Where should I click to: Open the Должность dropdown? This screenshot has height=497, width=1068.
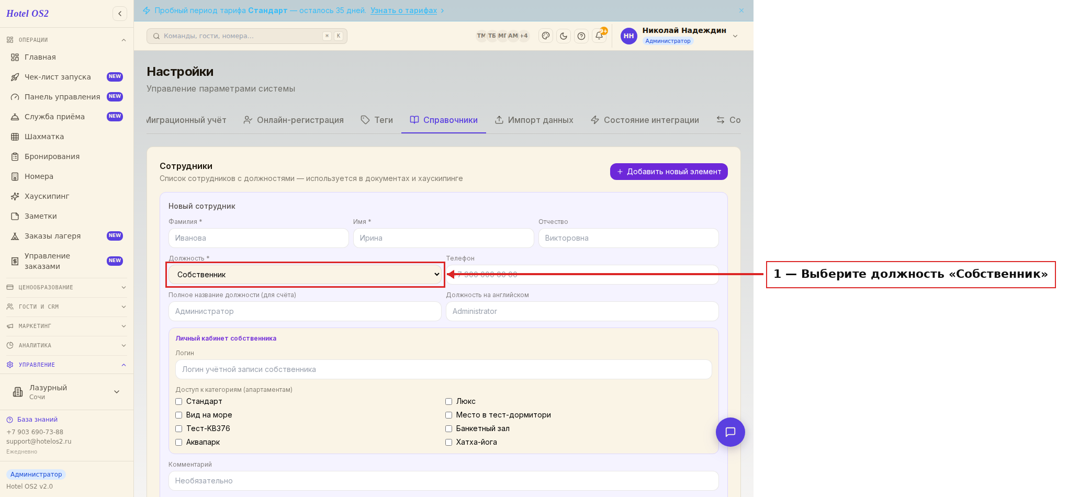(x=306, y=275)
